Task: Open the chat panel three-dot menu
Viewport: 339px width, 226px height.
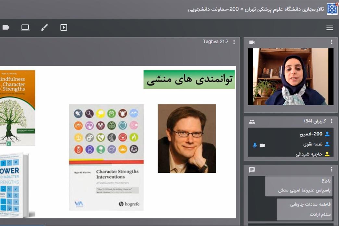Action: point(332,169)
